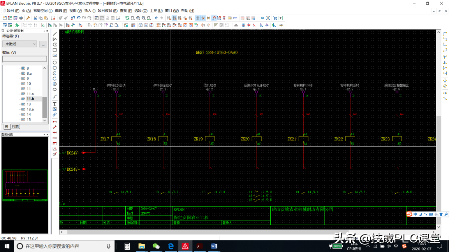Open the 筛选器 filter dropdown
The width and height of the screenshot is (449, 252).
click(x=19, y=44)
